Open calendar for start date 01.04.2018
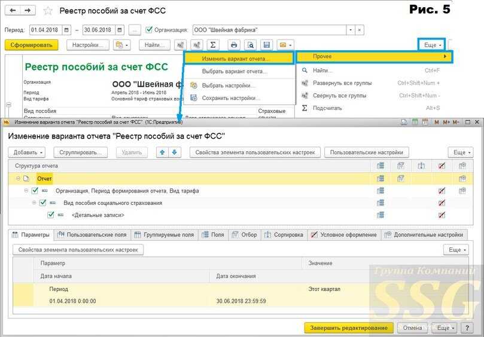Screen dimensions: 484x337 (66, 30)
